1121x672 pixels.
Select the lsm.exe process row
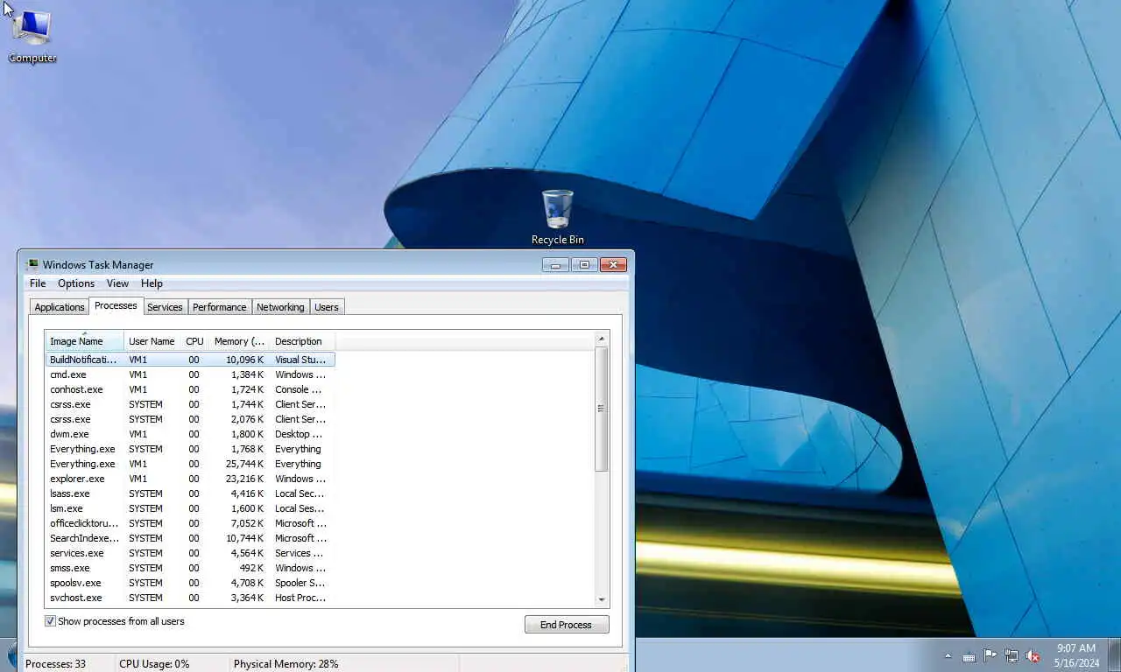click(190, 508)
